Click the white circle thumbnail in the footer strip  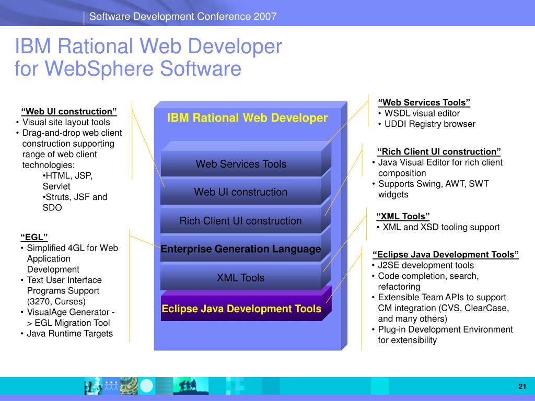[147, 386]
